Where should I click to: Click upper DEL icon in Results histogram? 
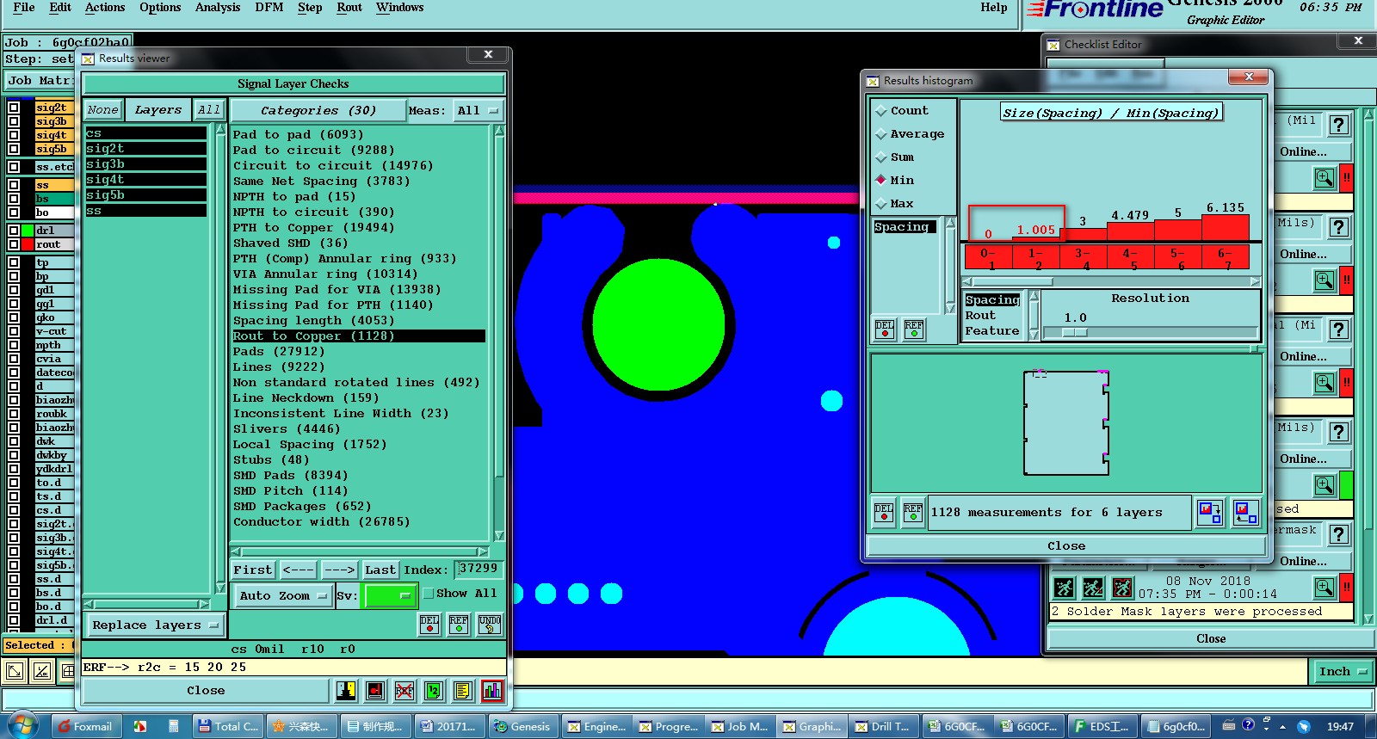pos(885,329)
